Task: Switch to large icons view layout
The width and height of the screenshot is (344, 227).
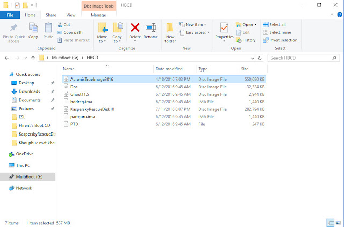Action: coord(338,223)
